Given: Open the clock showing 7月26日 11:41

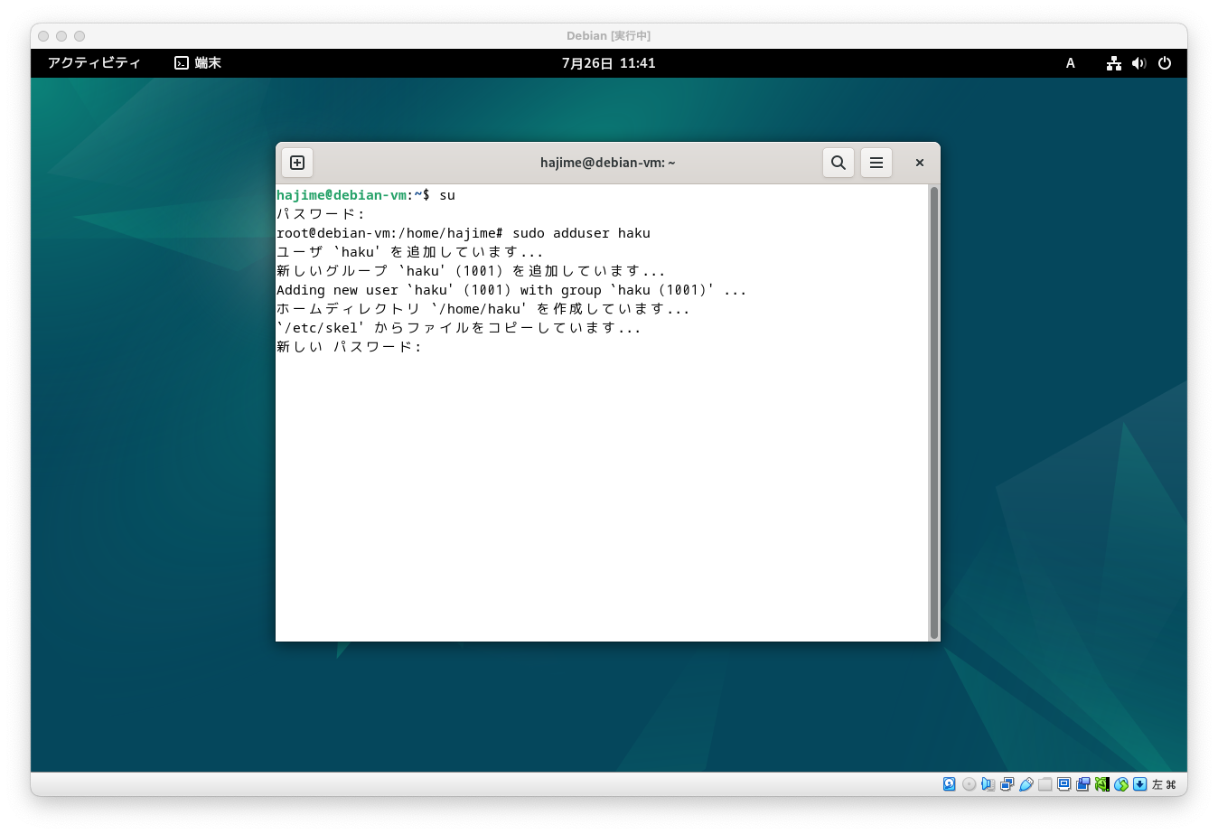Looking at the screenshot, I should coord(609,63).
